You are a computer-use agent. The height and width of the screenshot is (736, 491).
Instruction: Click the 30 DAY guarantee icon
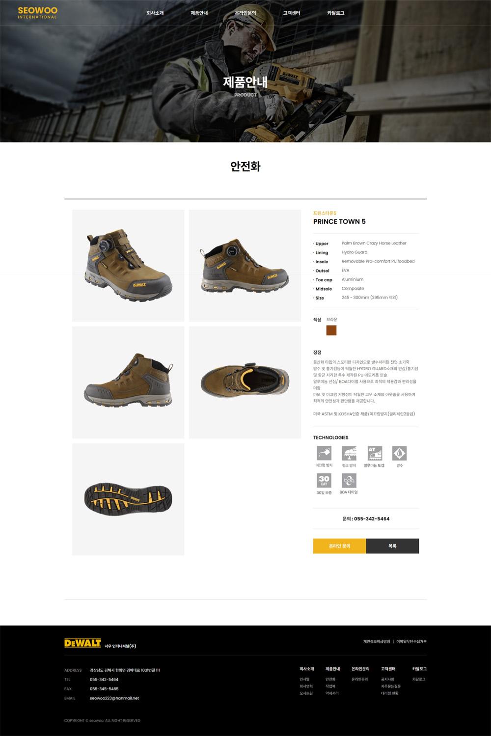point(324,480)
